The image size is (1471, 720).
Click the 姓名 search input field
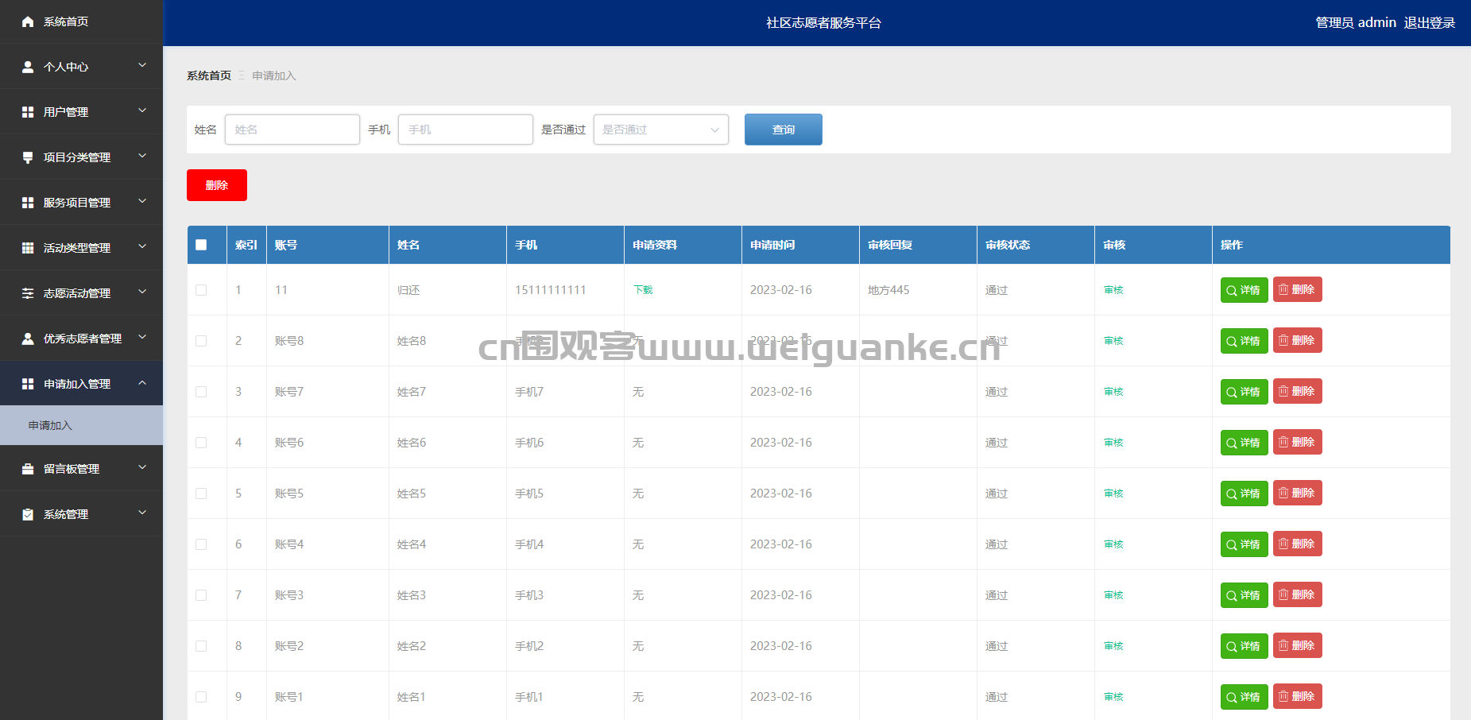(x=292, y=130)
